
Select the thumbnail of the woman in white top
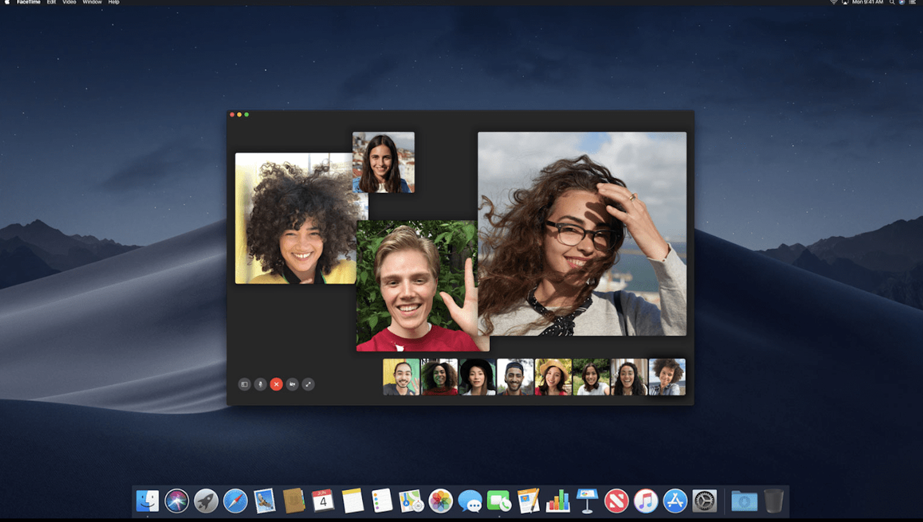tap(591, 377)
